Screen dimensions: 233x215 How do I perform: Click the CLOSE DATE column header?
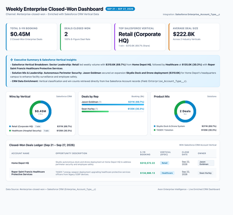click(x=185, y=153)
